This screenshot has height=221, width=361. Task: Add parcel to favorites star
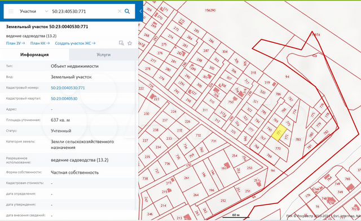(x=130, y=43)
